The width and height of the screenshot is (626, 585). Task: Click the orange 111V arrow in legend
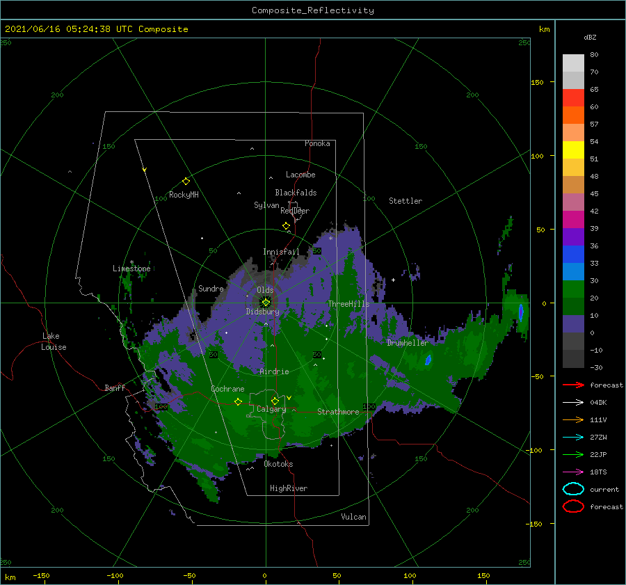[573, 419]
